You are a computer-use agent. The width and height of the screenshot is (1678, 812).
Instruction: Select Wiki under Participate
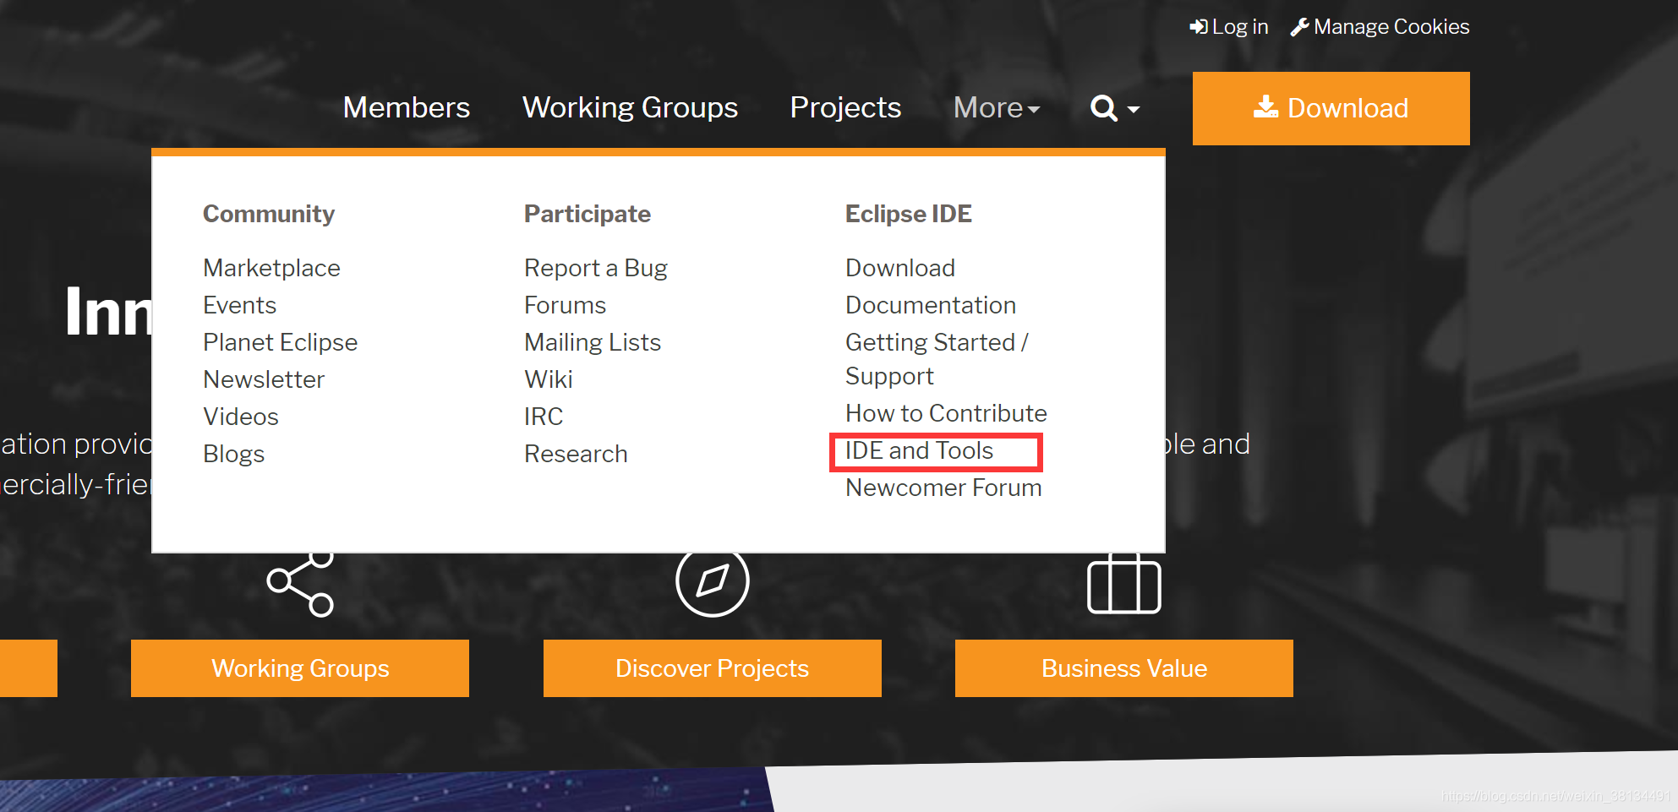pyautogui.click(x=548, y=379)
